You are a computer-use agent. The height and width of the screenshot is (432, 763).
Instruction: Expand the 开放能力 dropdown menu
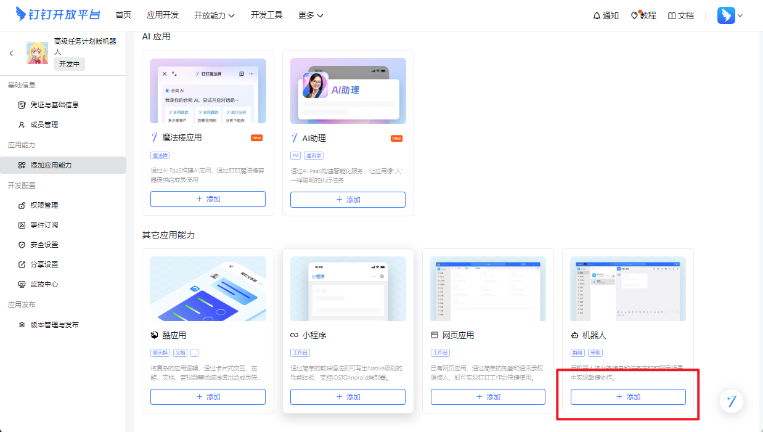(214, 15)
